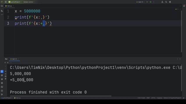Click the selected underscore on line 3
Image resolution: width=186 pixels, height=104 pixels.
[44, 23]
